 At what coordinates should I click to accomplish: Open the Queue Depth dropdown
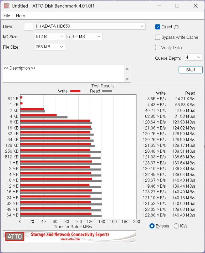pyautogui.click(x=193, y=57)
